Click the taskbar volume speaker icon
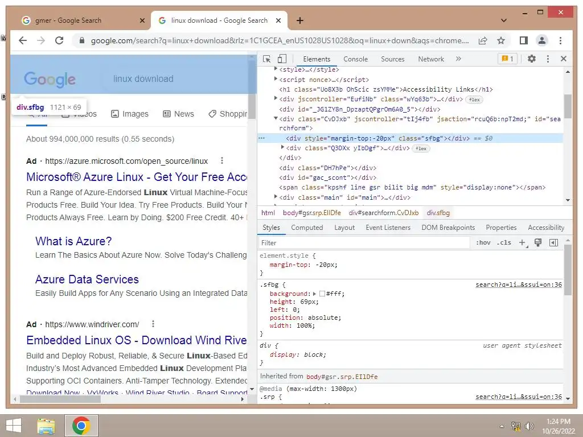 529,426
